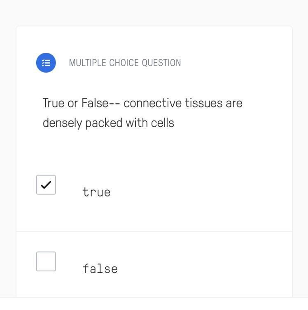
Task: Select the "true" answer label text
Action: point(96,192)
